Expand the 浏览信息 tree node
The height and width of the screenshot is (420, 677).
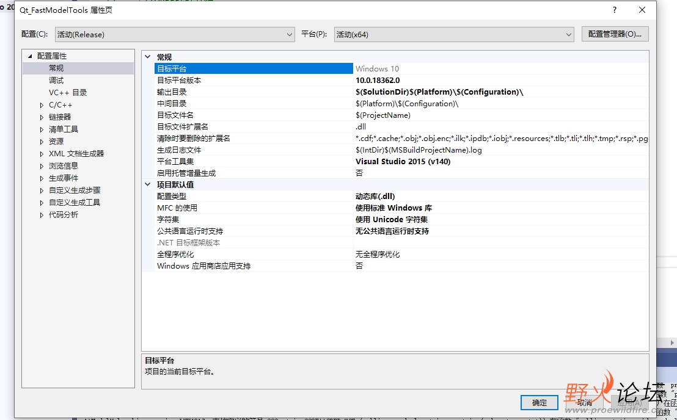click(42, 166)
